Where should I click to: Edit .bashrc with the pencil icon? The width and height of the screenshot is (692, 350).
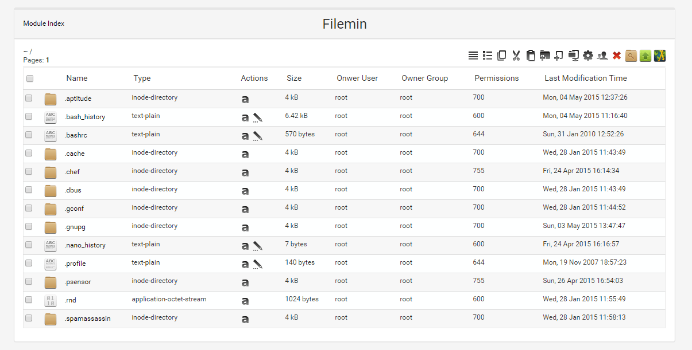click(258, 136)
